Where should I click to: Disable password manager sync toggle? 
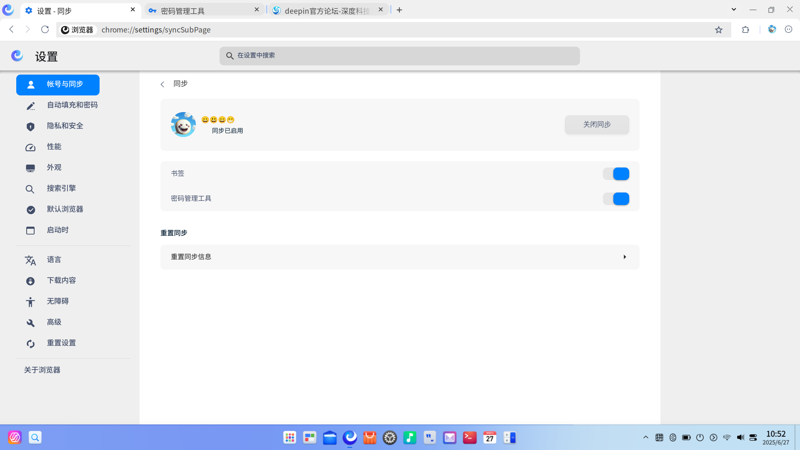tap(616, 199)
